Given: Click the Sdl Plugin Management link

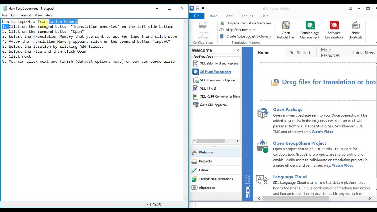Looking at the screenshot, I should 215,72.
